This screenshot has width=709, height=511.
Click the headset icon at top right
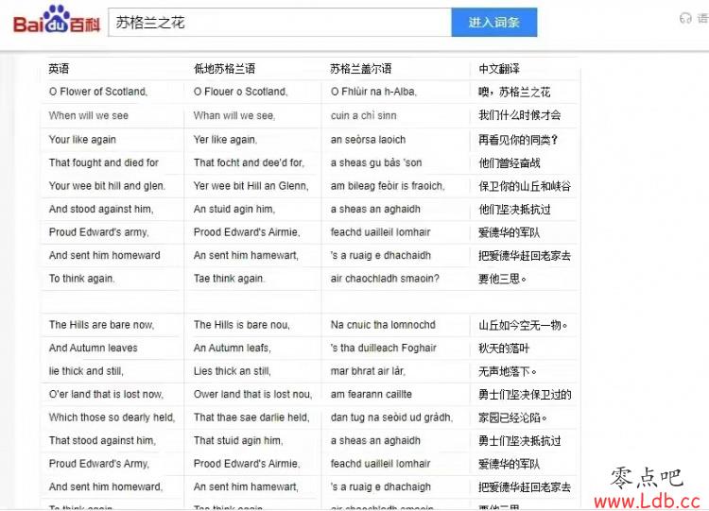pos(685,19)
